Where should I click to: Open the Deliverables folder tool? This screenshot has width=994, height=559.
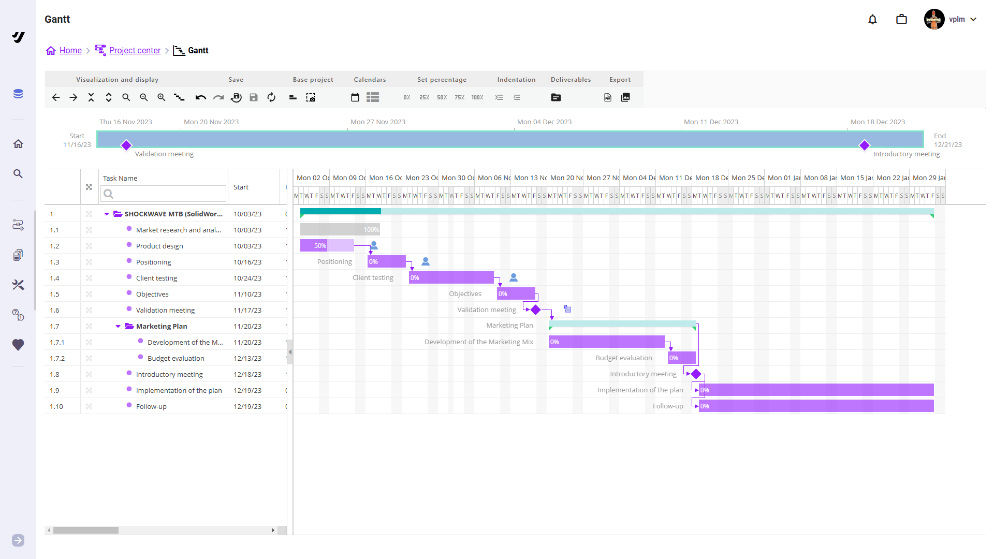[556, 97]
